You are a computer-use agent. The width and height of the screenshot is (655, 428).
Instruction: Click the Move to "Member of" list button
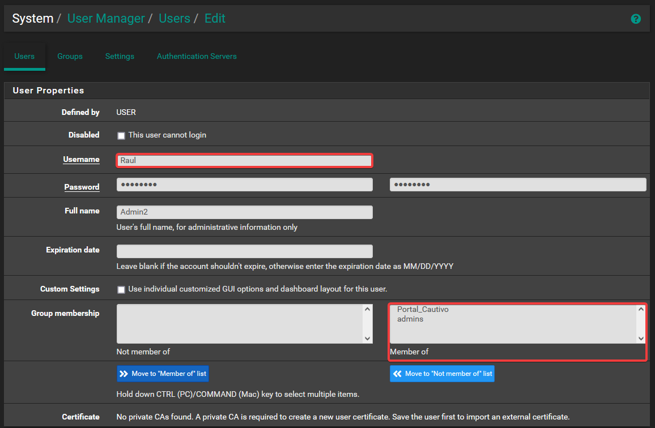(163, 374)
